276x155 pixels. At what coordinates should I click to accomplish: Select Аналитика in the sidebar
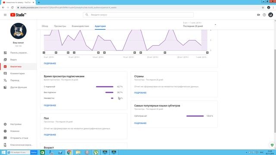tap(19, 67)
